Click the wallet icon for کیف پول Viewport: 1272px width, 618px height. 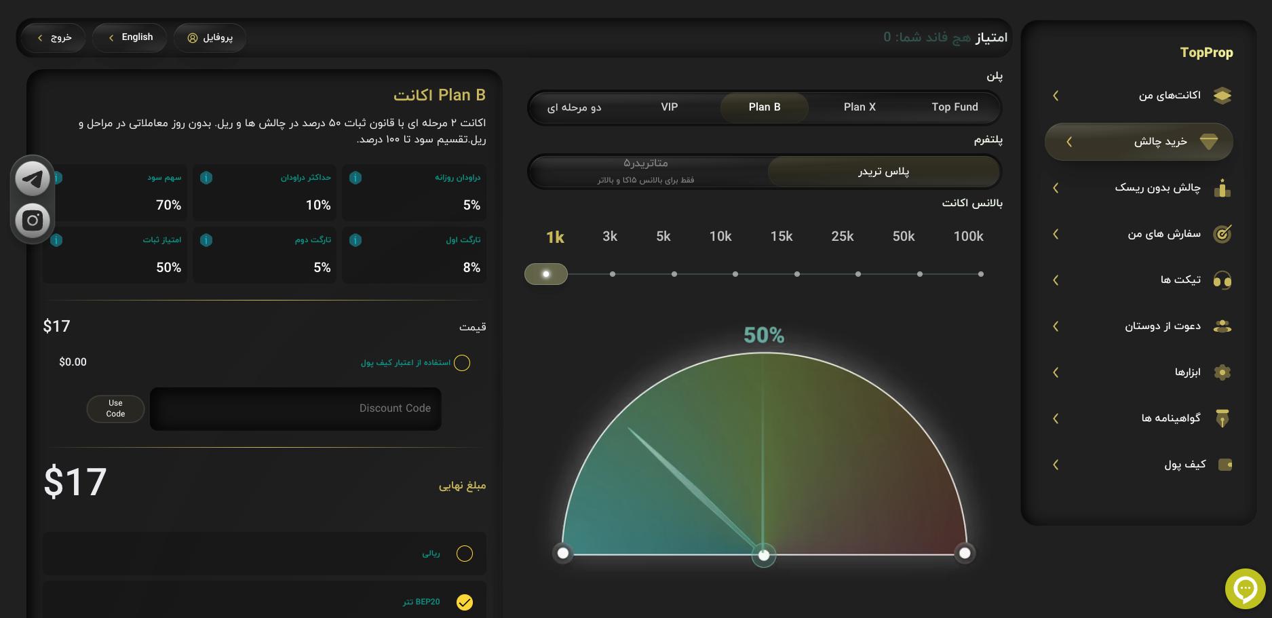tap(1224, 465)
